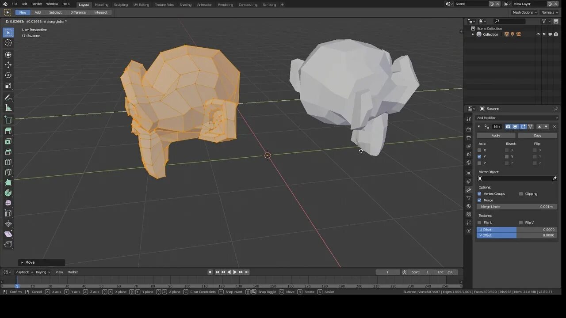This screenshot has height=318, width=566.
Task: Pick the Rip Region tool
Action: [8, 244]
